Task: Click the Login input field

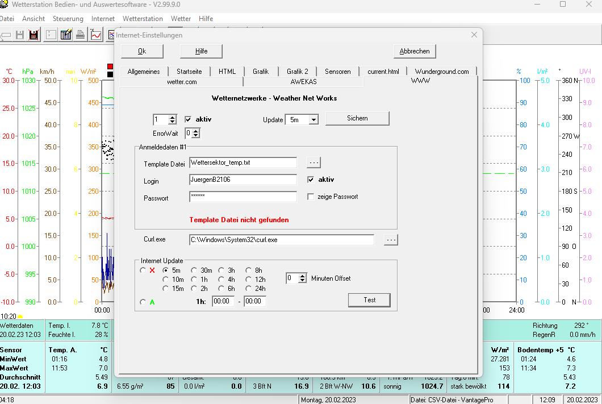Action: (x=243, y=180)
